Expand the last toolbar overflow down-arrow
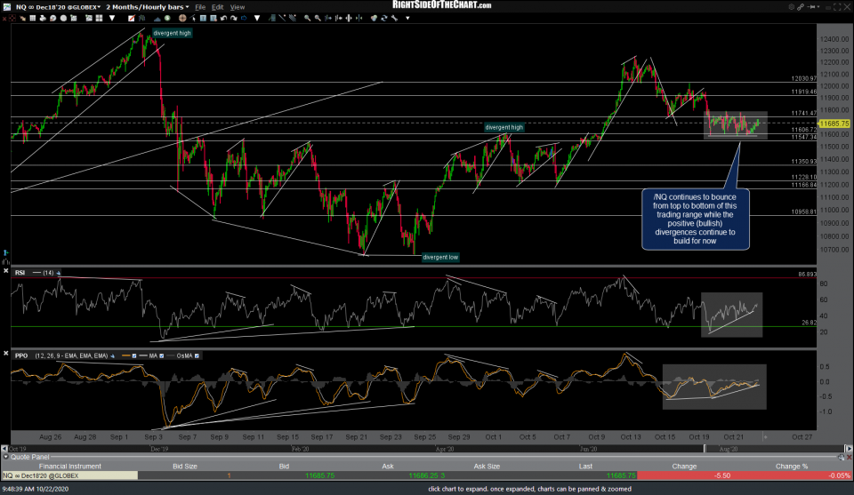 coord(407,18)
